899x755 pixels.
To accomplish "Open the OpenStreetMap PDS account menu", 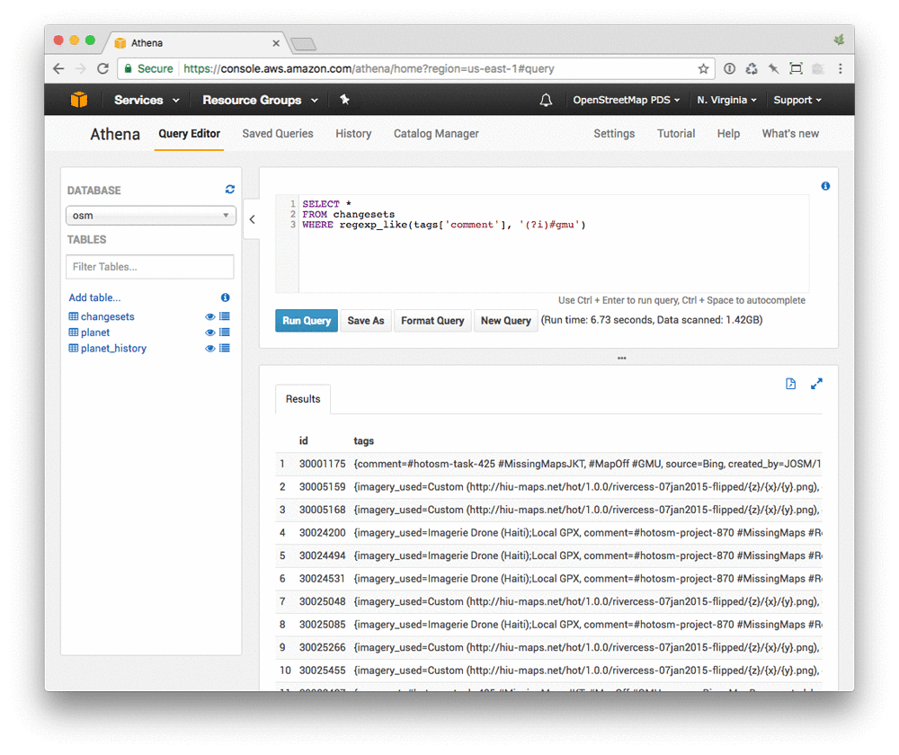I will coord(626,100).
